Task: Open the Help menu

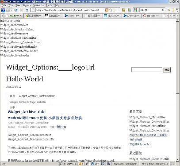Action: point(57,5)
